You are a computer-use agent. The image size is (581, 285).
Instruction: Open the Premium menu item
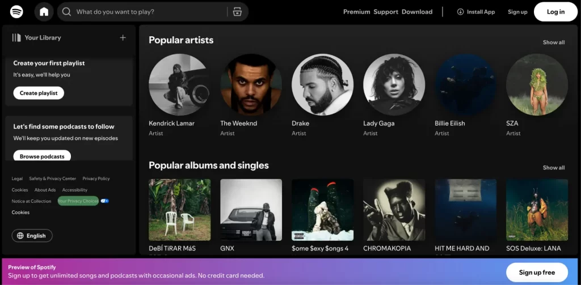click(x=356, y=12)
